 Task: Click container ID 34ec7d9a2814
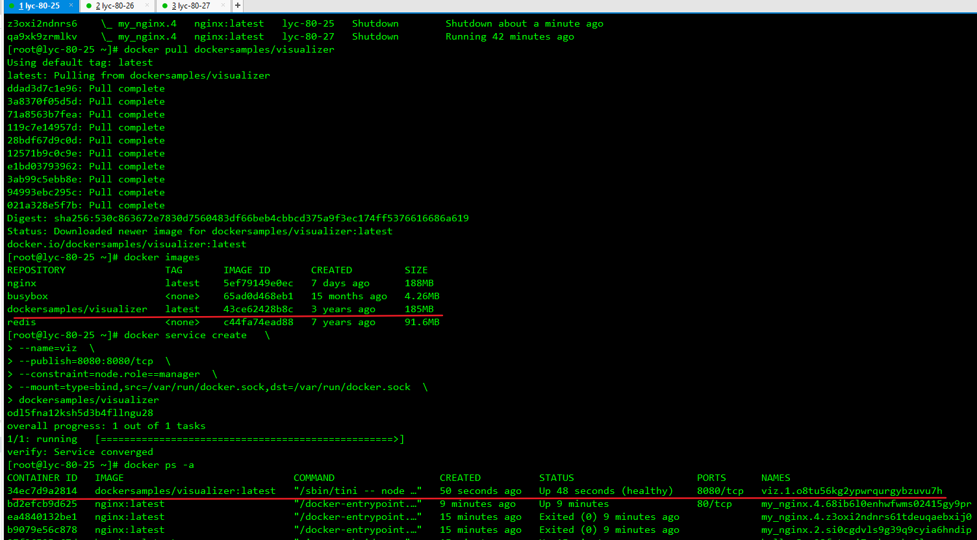point(42,491)
